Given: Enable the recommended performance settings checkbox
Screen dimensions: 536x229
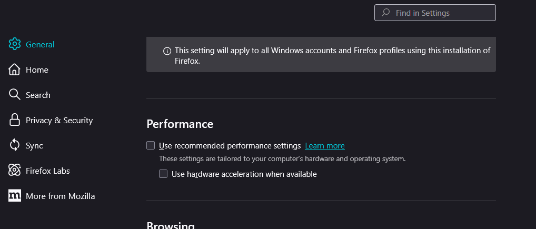Looking at the screenshot, I should (x=151, y=145).
